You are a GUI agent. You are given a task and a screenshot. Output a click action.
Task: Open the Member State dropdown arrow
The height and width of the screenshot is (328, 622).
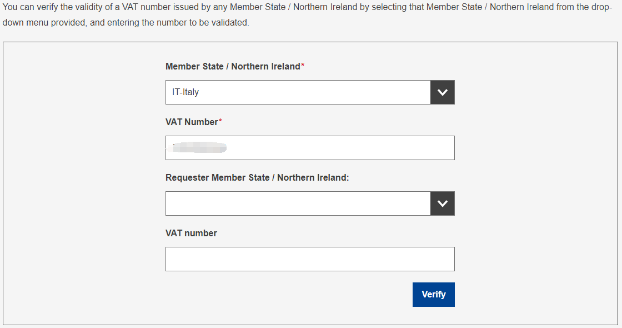pyautogui.click(x=443, y=92)
